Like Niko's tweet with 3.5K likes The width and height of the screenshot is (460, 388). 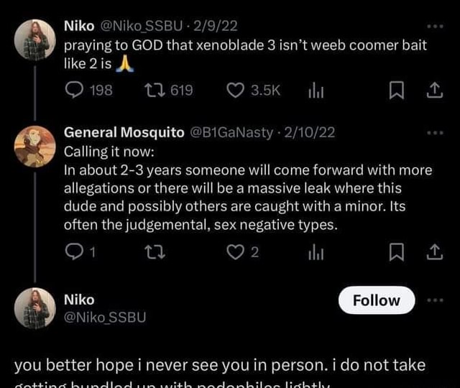[x=236, y=90]
